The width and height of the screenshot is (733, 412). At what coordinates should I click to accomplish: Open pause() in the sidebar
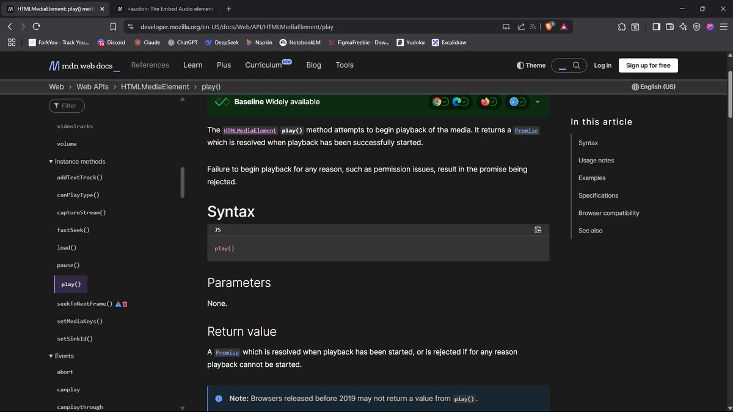coord(68,266)
